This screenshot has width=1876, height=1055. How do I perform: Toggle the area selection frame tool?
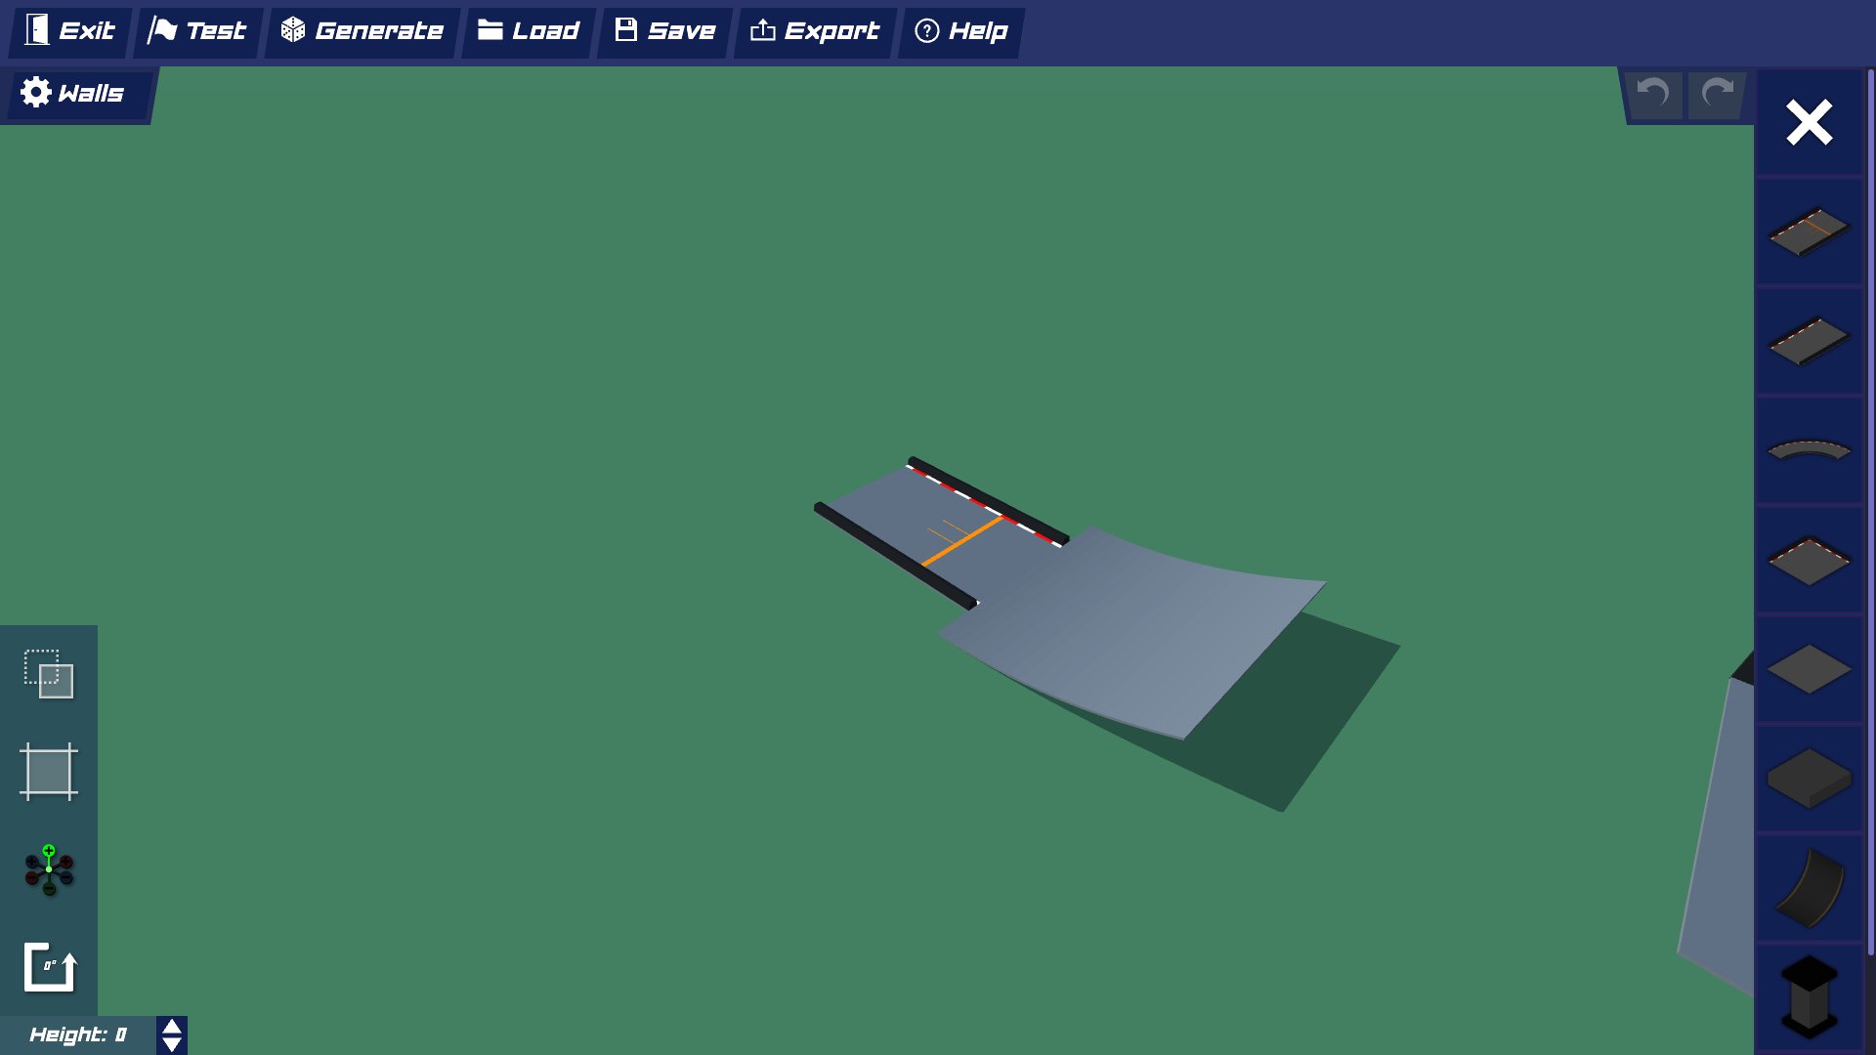49,772
